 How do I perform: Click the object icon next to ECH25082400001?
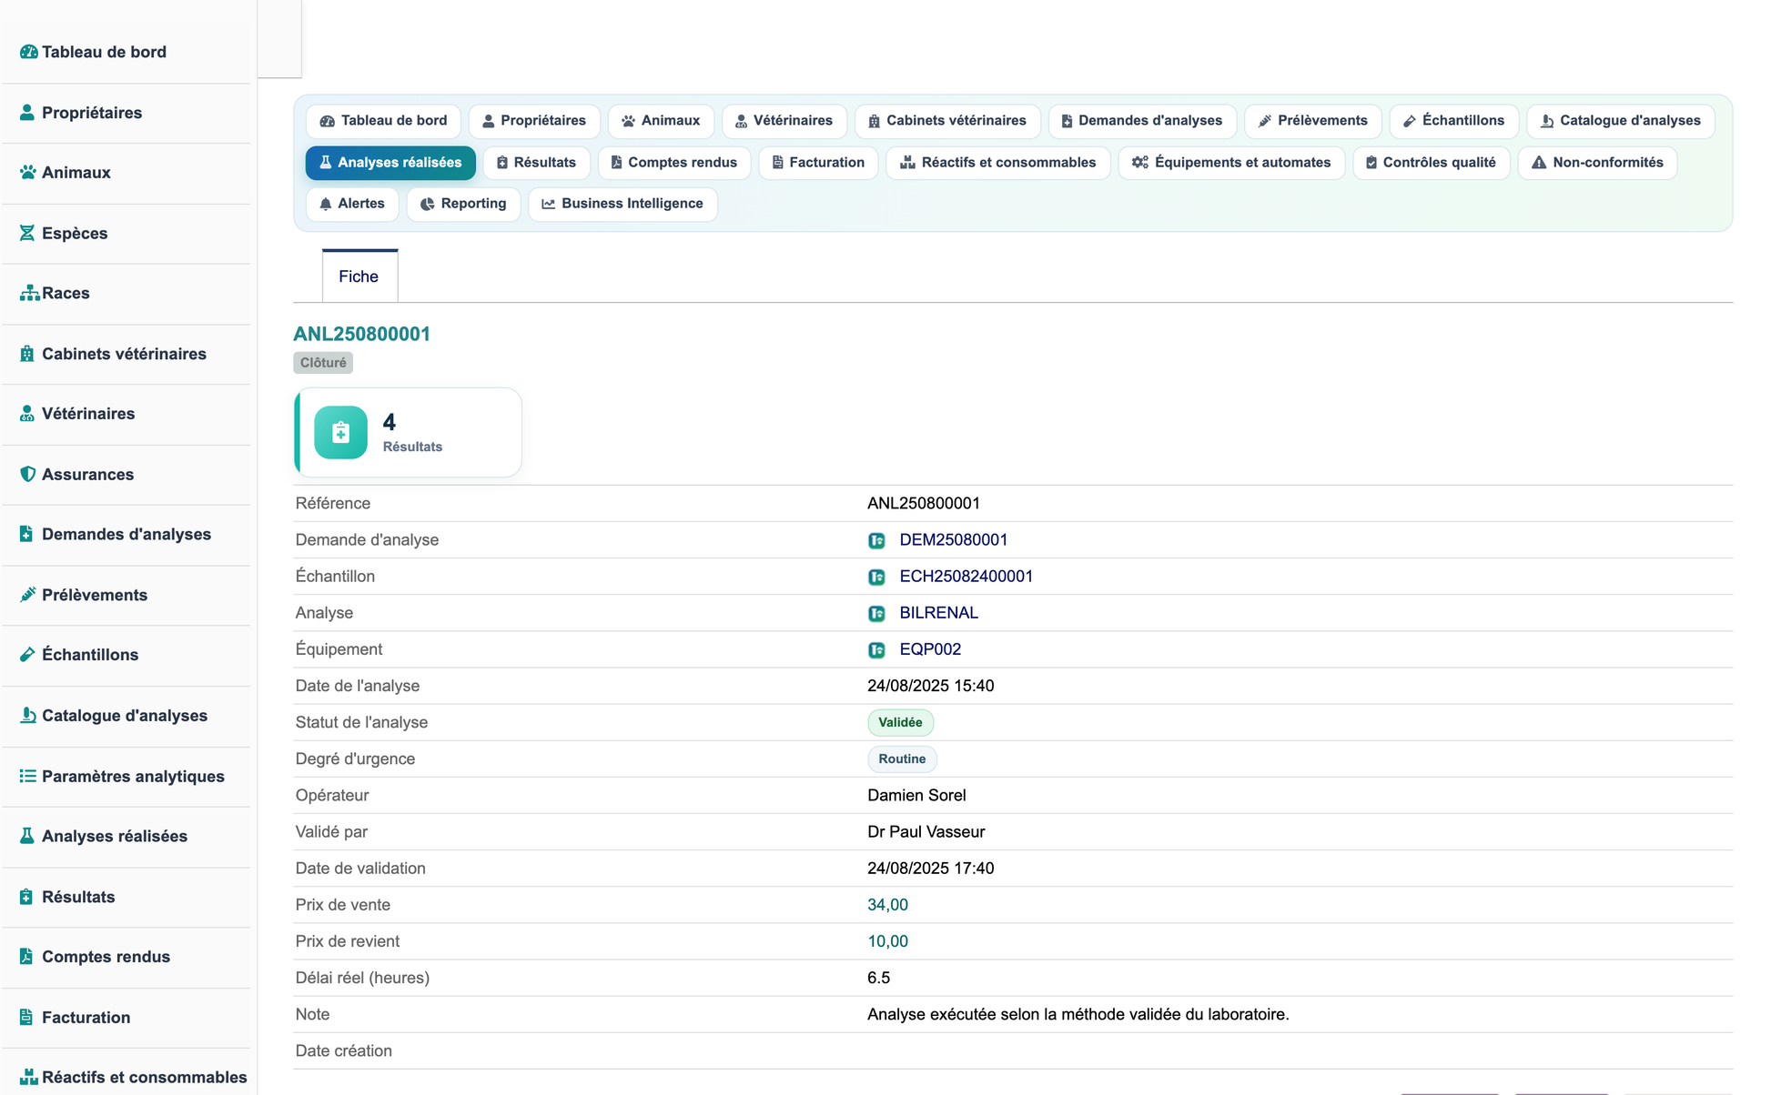point(876,577)
